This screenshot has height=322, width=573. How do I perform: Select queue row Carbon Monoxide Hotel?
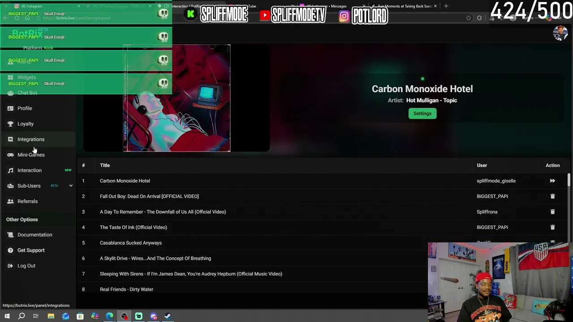point(323,181)
